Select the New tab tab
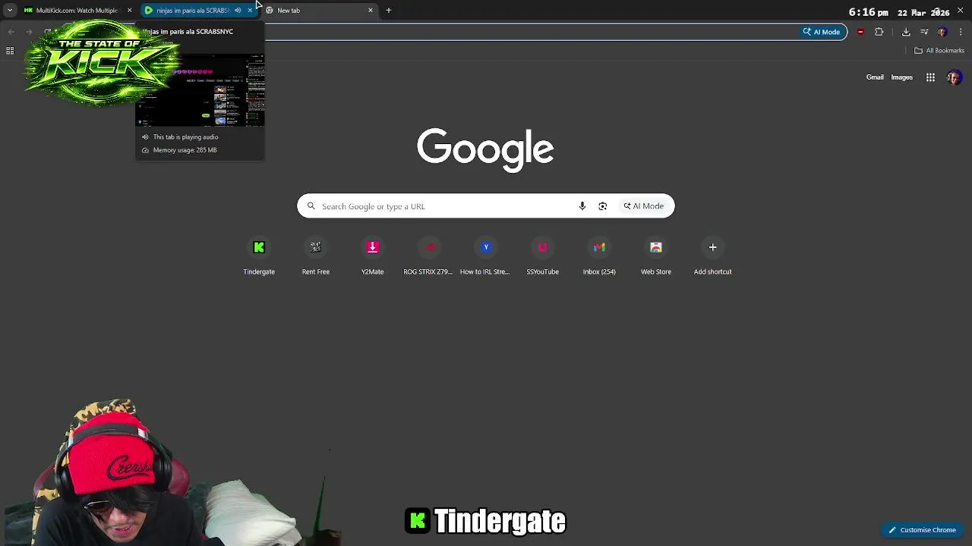This screenshot has width=972, height=546. point(319,11)
